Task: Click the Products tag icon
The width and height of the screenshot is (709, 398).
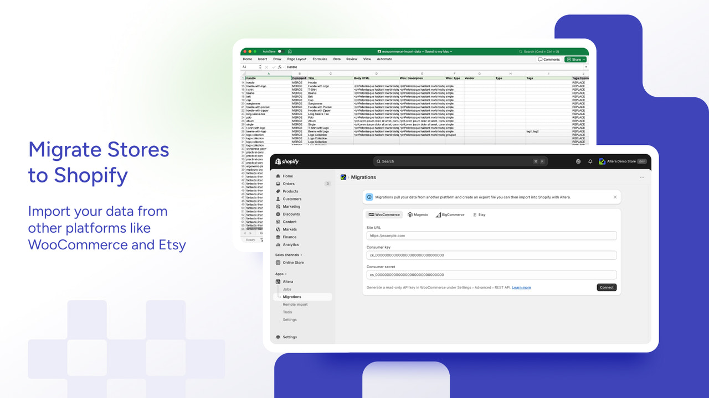Action: click(x=278, y=191)
